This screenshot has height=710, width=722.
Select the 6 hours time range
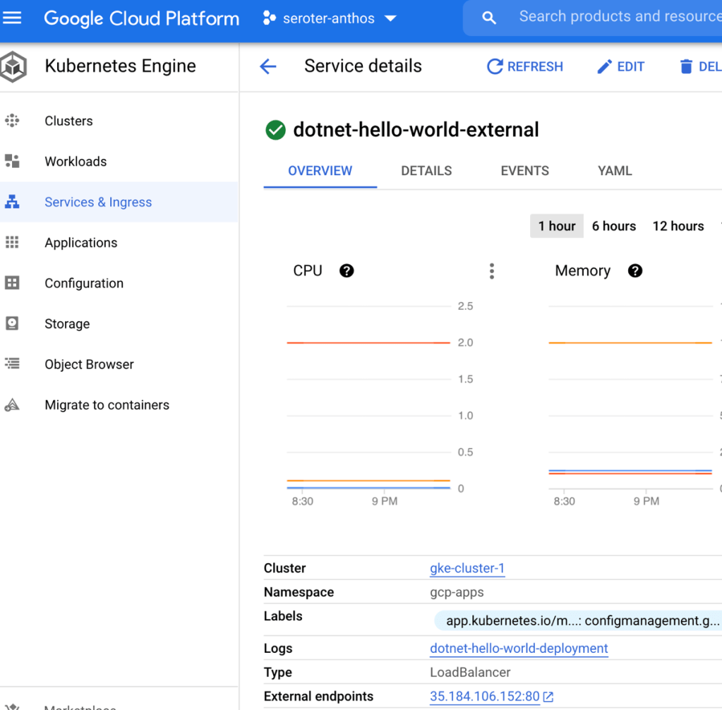pos(613,226)
